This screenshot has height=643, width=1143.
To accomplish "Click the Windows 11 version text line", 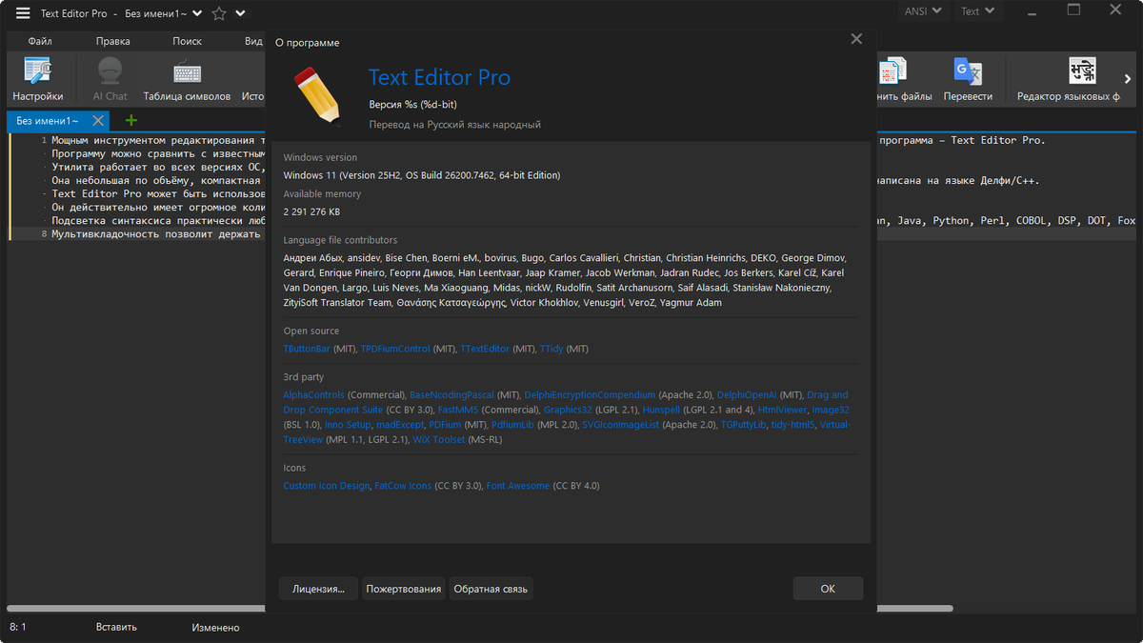I will (421, 175).
